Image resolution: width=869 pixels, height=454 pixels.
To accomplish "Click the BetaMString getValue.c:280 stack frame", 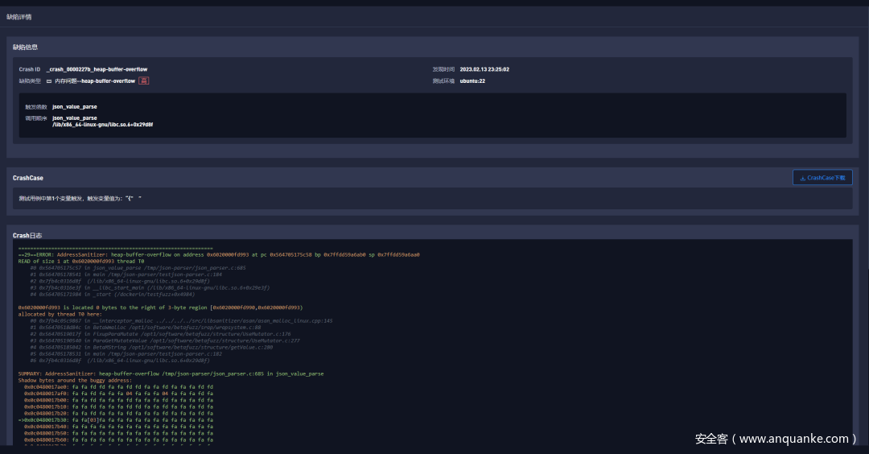I will 151,349.
